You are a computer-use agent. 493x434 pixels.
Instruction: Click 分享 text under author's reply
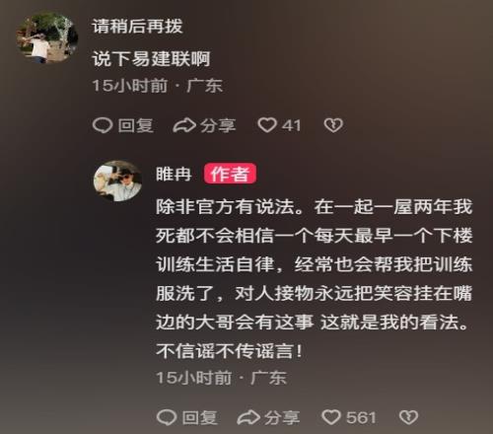tap(282, 417)
